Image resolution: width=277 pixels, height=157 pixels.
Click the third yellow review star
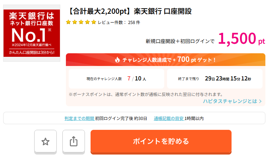[81, 22]
